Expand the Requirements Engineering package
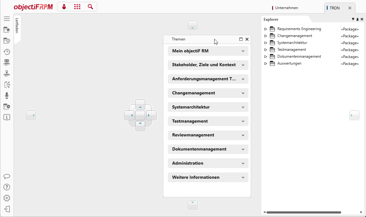366x217 pixels. (x=265, y=29)
